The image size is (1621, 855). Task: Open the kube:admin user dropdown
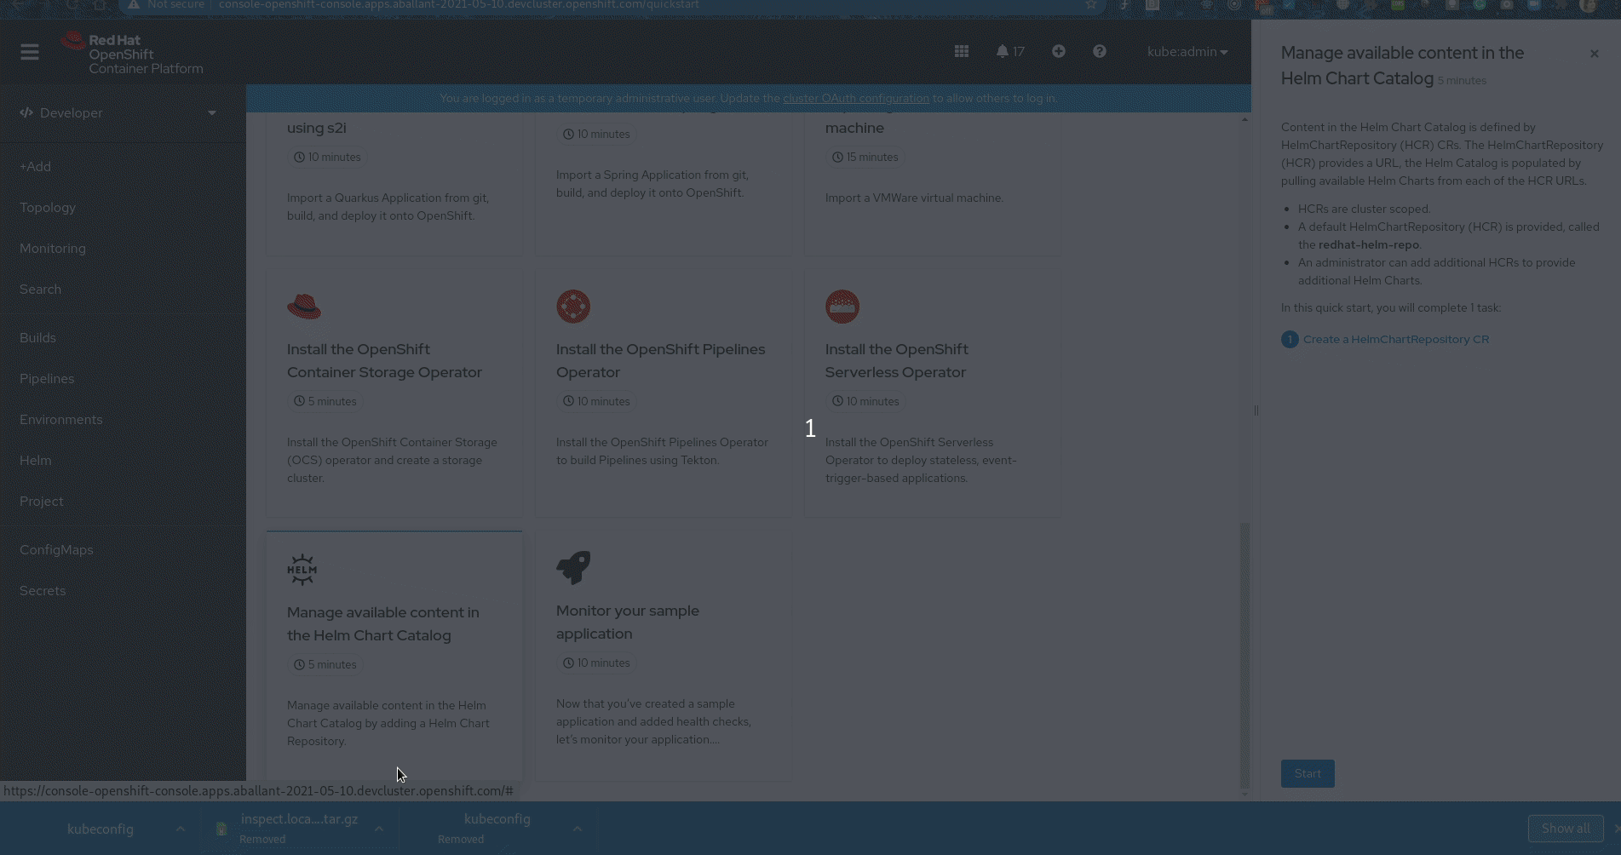(1187, 52)
